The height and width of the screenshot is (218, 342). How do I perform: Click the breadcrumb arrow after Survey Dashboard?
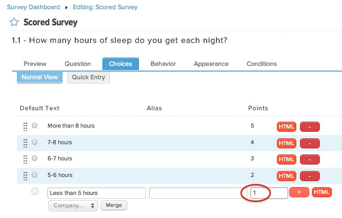point(66,8)
